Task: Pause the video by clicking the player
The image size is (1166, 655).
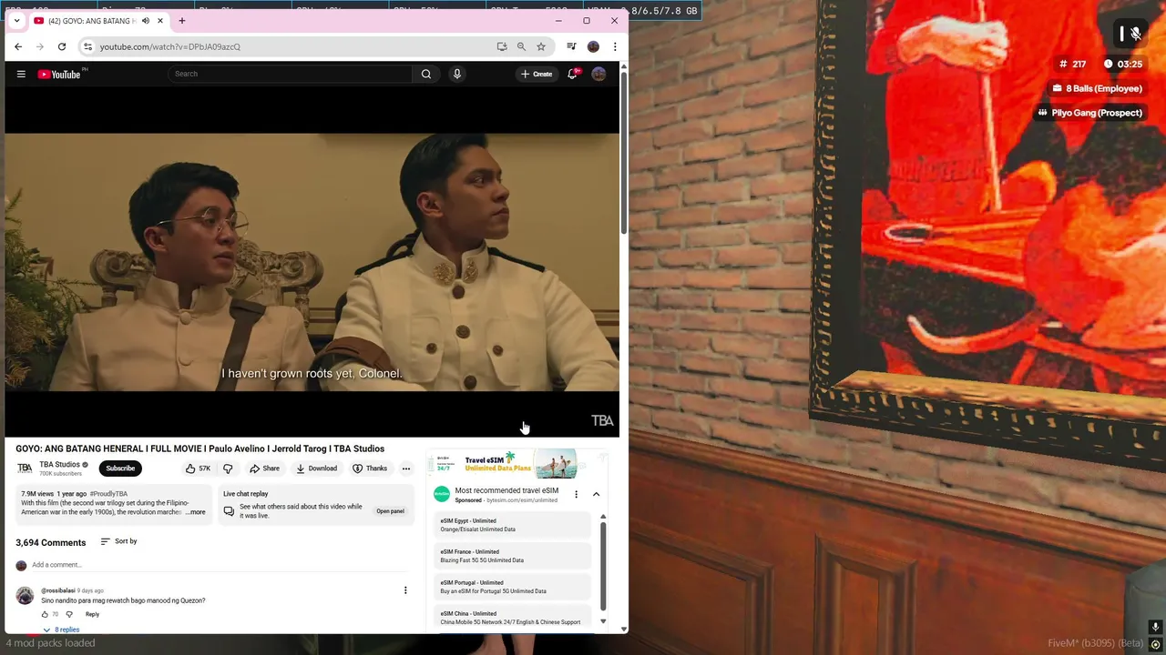Action: click(x=312, y=262)
